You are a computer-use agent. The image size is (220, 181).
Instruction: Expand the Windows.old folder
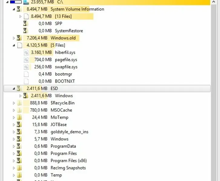point(14,38)
